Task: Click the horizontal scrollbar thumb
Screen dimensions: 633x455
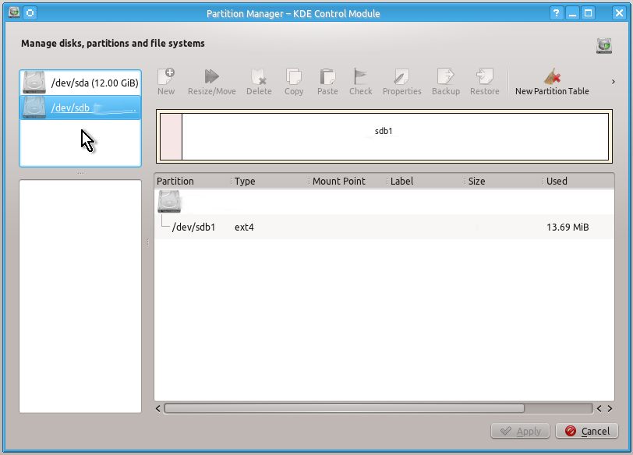Action: pos(345,408)
